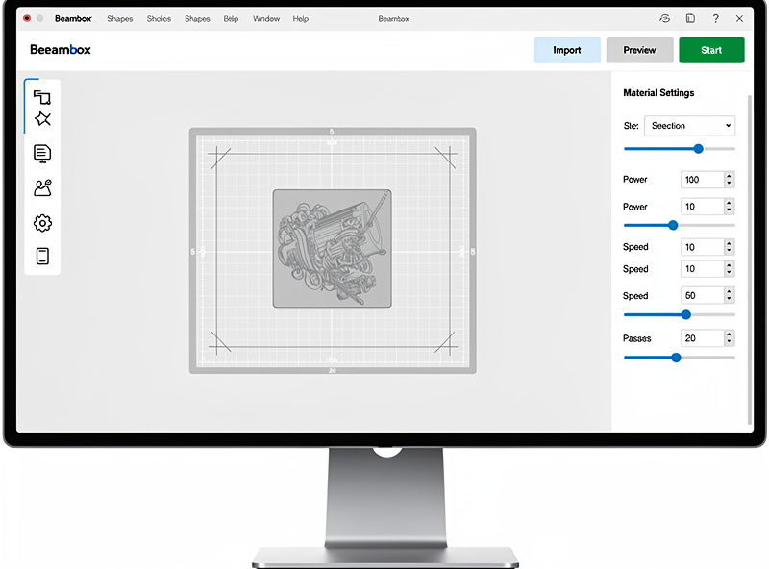Click the Passes field showing 20
This screenshot has height=569, width=769.
pyautogui.click(x=703, y=338)
